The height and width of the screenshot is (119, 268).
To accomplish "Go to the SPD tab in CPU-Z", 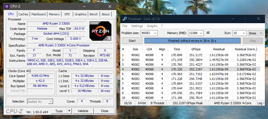I will (x=67, y=14).
